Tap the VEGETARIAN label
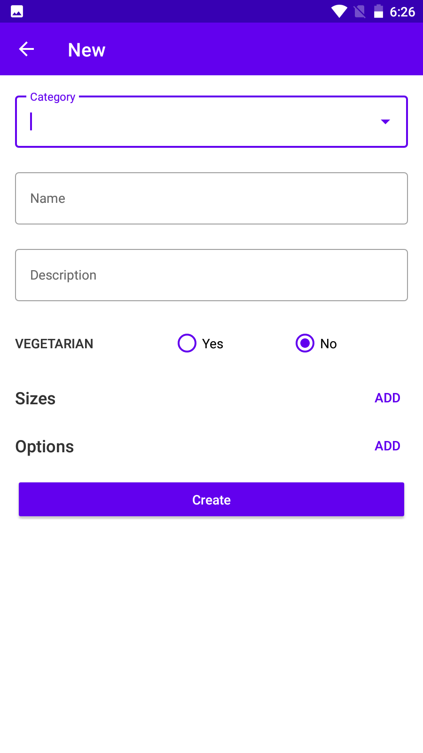Image resolution: width=423 pixels, height=753 pixels. tap(54, 344)
